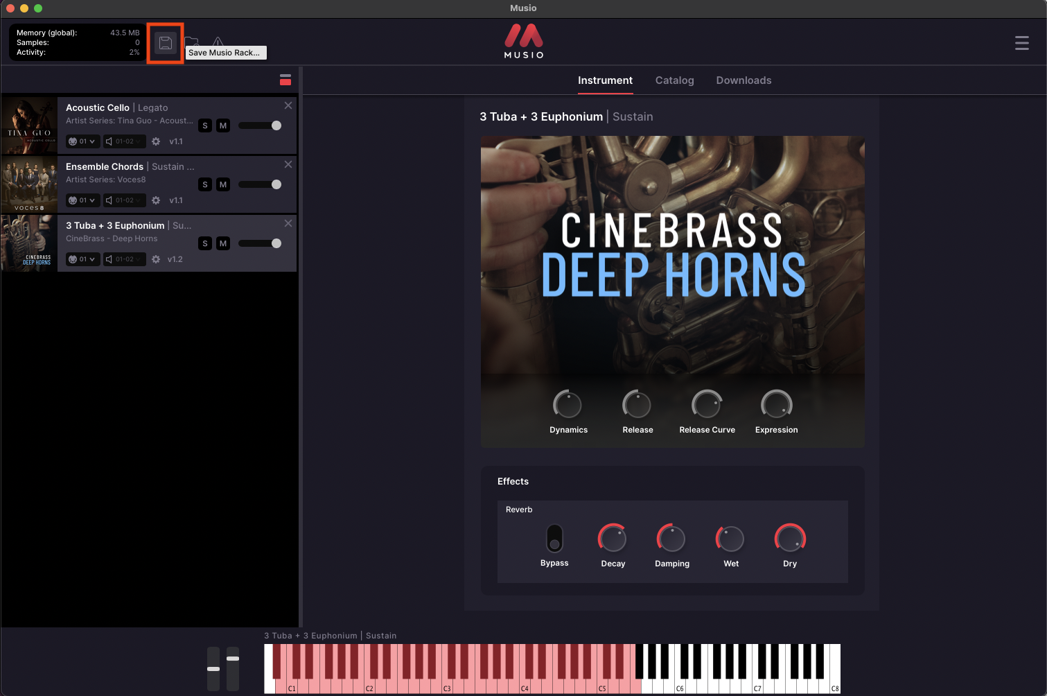1047x696 pixels.
Task: Switch to the Downloads tab
Action: point(744,80)
